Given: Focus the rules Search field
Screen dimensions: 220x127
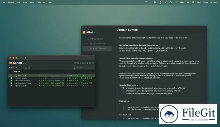Looking at the screenshot, I should click(85, 68).
